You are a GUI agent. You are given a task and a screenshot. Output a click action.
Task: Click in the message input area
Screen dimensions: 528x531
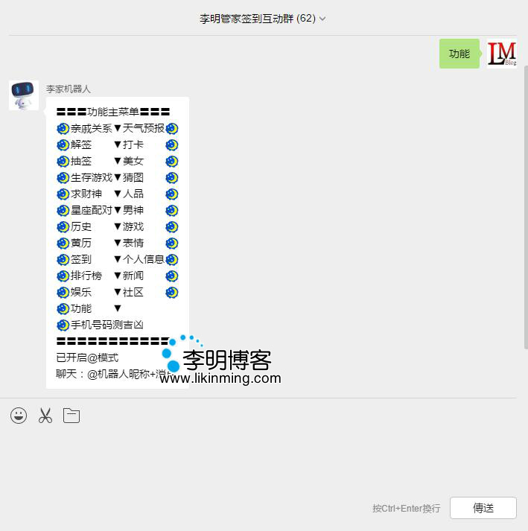[261, 462]
